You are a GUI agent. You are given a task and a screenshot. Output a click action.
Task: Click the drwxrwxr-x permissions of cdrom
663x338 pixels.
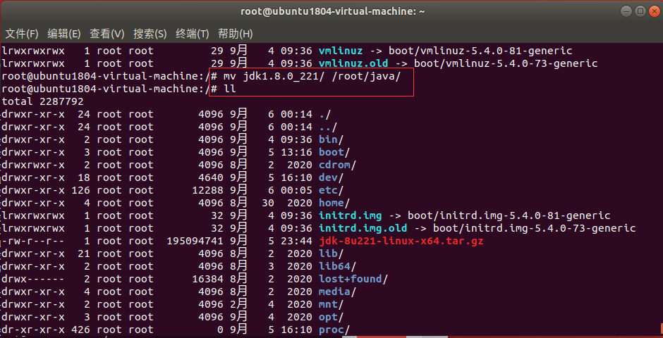tap(33, 165)
